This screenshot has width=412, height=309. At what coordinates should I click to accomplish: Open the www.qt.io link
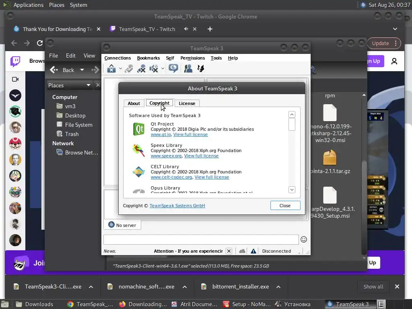tap(161, 134)
